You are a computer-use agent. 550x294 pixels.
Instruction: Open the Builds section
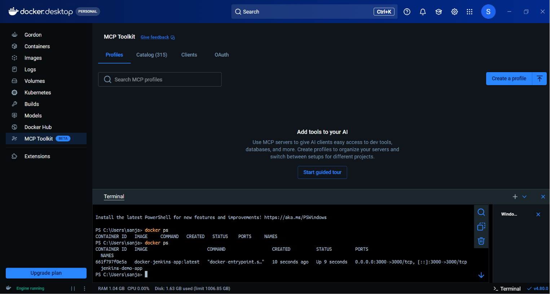coord(46,104)
